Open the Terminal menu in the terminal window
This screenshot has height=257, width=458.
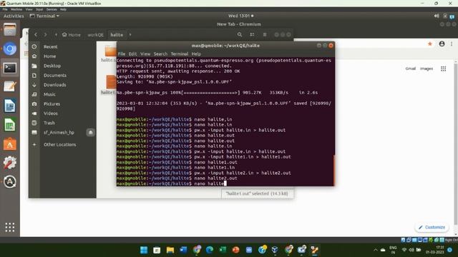click(x=180, y=54)
